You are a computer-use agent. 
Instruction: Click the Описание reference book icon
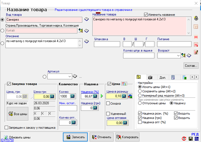tap(87, 42)
